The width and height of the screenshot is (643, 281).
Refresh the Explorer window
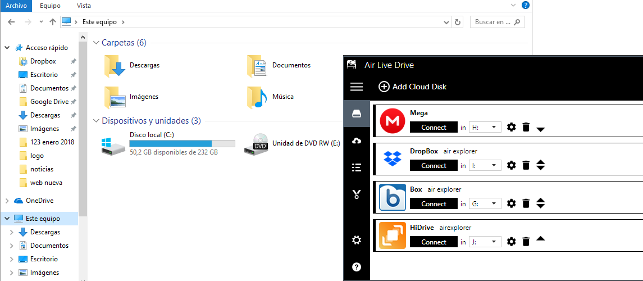(x=458, y=22)
